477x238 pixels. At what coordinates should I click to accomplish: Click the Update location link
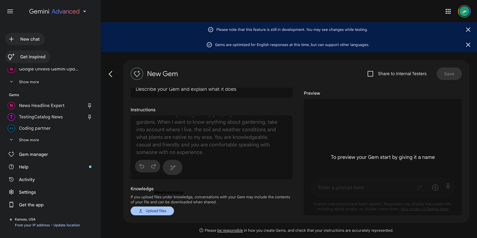pos(67,225)
